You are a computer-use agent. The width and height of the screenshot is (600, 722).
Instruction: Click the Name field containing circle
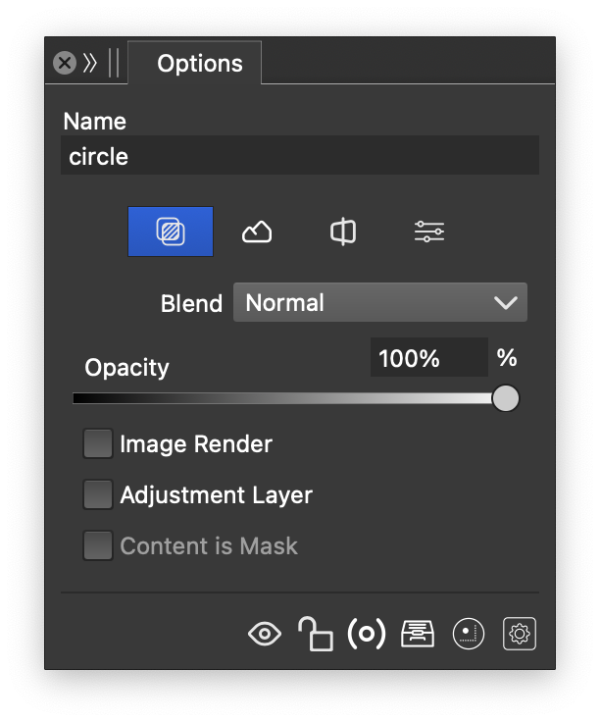click(x=300, y=156)
